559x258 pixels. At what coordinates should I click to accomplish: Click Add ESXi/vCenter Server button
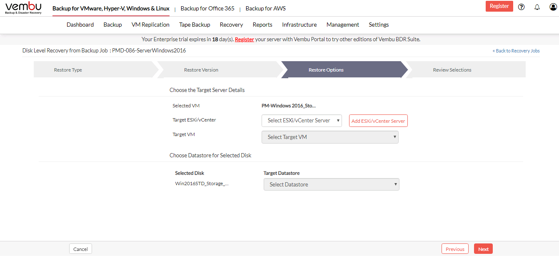tap(378, 121)
